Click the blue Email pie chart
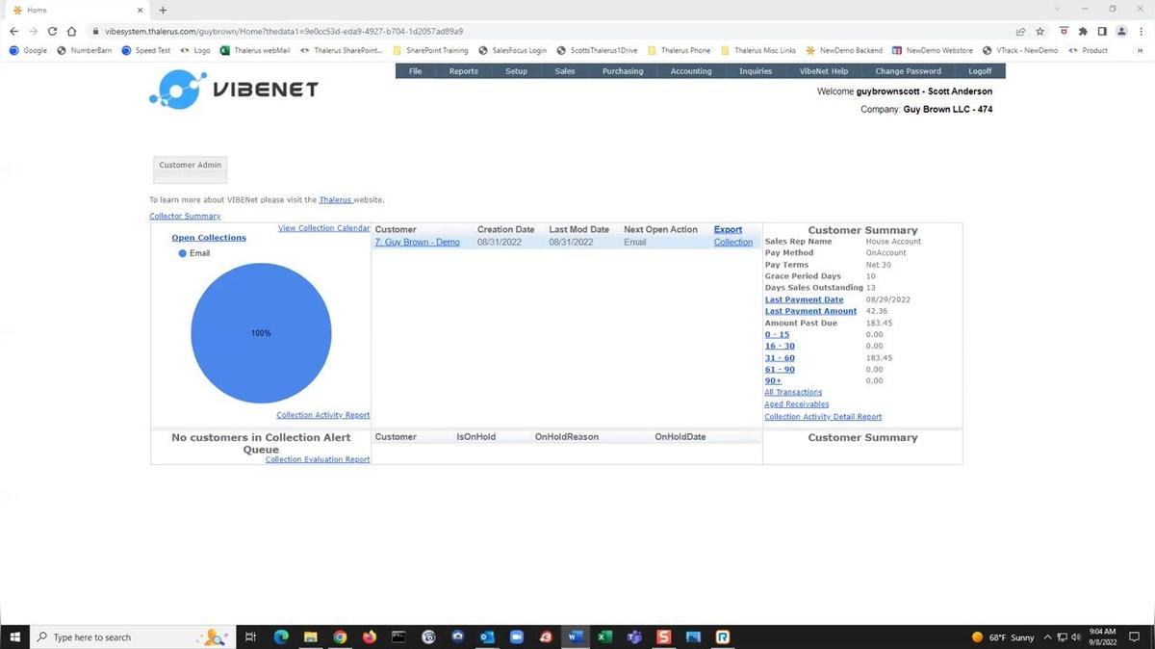1155x649 pixels. [261, 333]
